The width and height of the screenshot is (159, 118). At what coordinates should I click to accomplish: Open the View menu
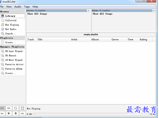9,7
